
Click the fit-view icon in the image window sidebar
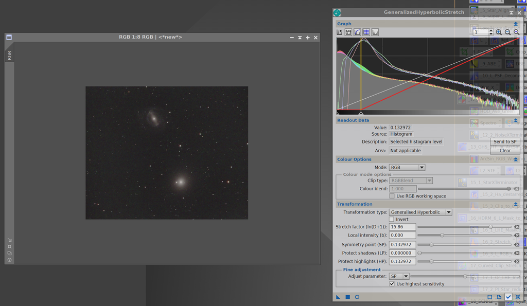9,246
